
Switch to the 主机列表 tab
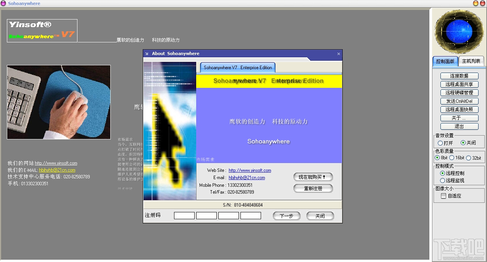click(471, 61)
